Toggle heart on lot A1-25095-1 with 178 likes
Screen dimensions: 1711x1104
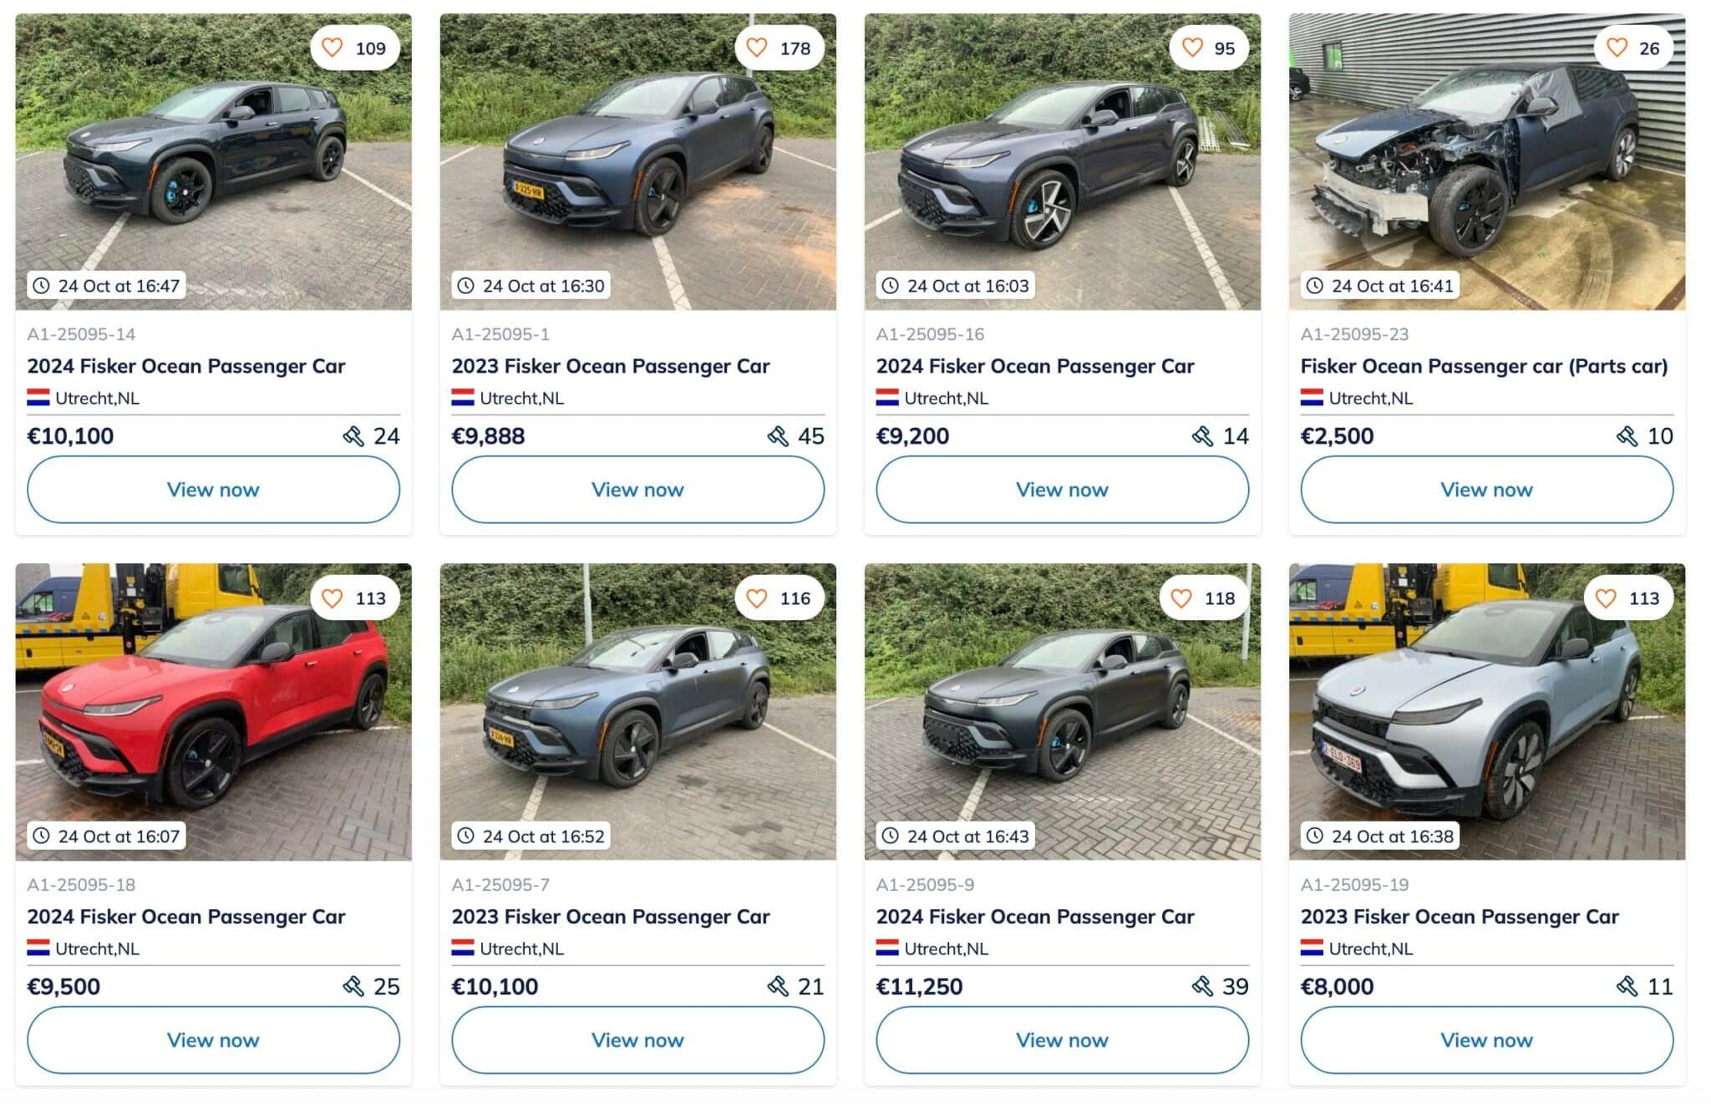point(757,48)
